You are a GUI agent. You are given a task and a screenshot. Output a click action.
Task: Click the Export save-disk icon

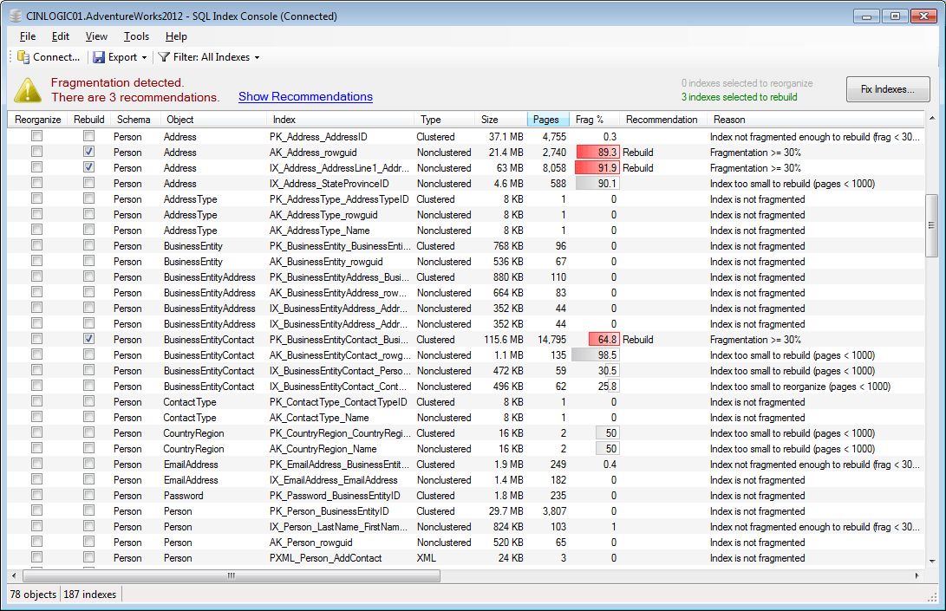(99, 57)
